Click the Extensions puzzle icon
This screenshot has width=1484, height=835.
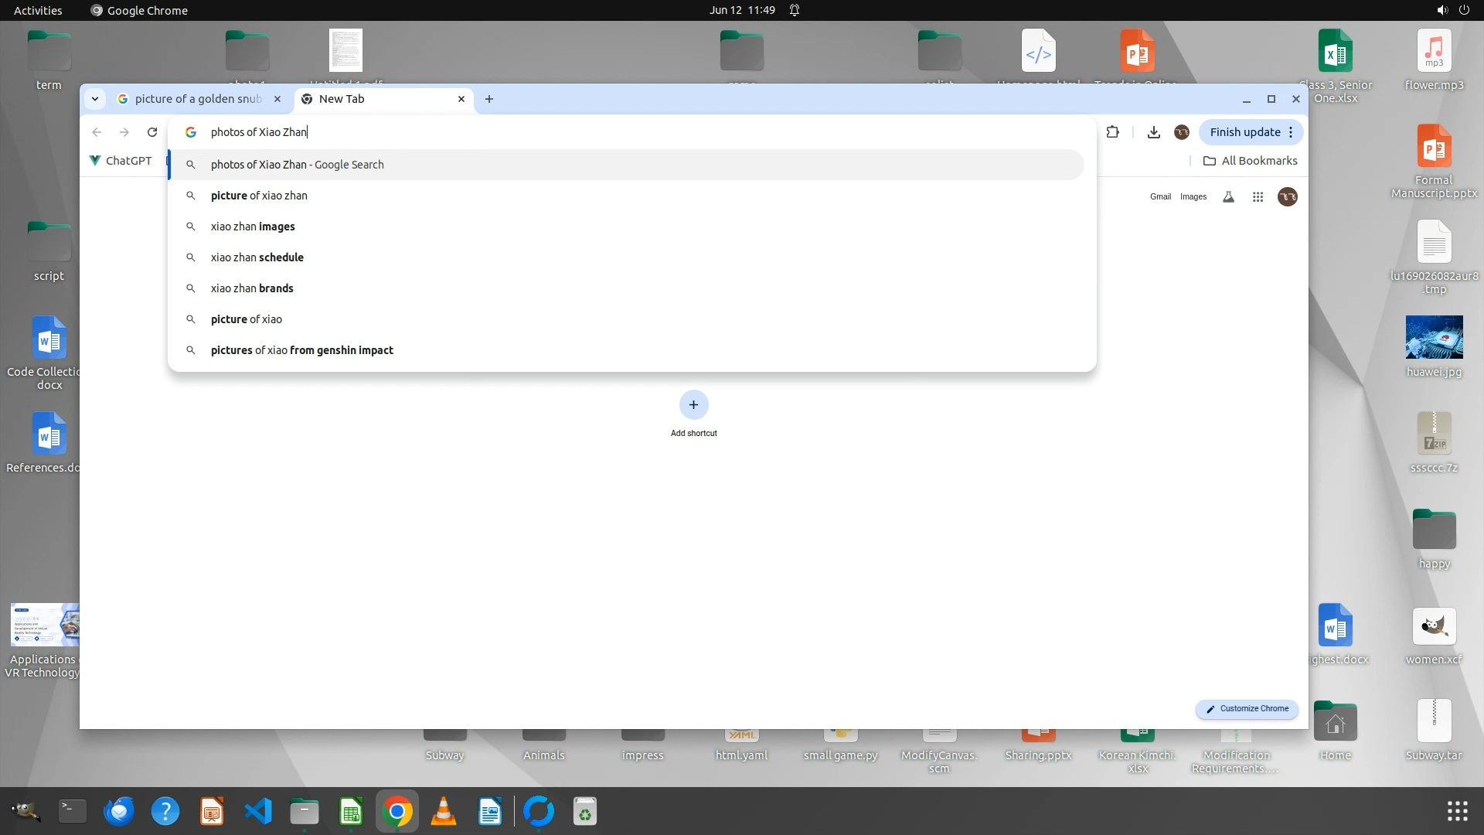pos(1112,132)
